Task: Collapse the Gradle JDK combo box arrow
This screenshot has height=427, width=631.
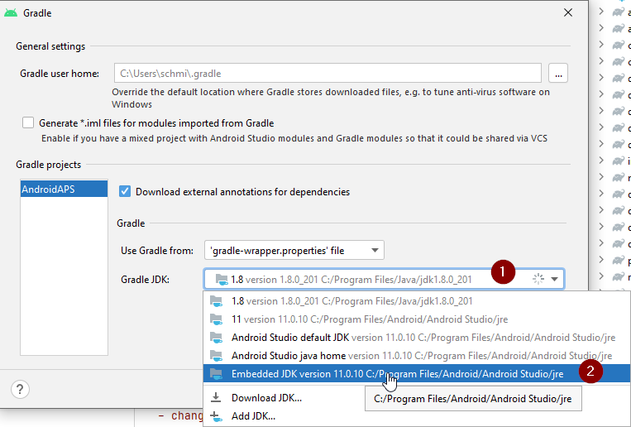Action: (x=554, y=279)
